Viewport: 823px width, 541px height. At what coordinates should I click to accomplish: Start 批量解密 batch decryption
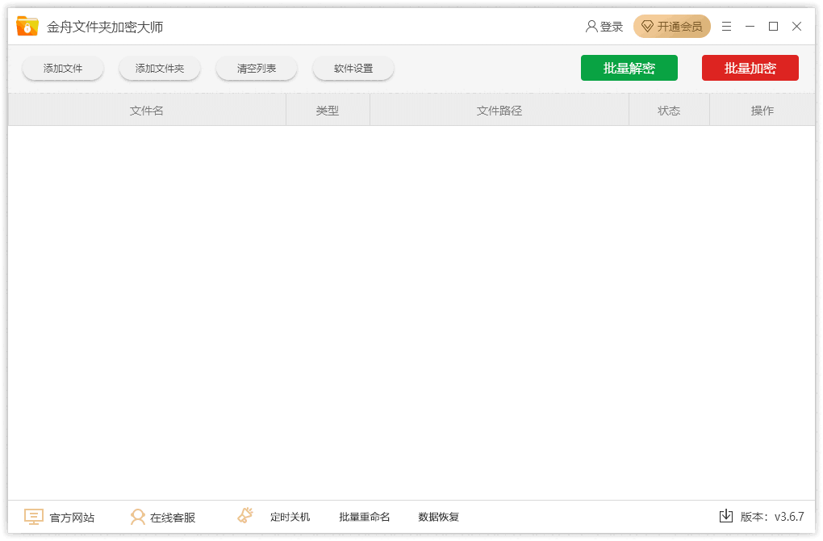(629, 68)
